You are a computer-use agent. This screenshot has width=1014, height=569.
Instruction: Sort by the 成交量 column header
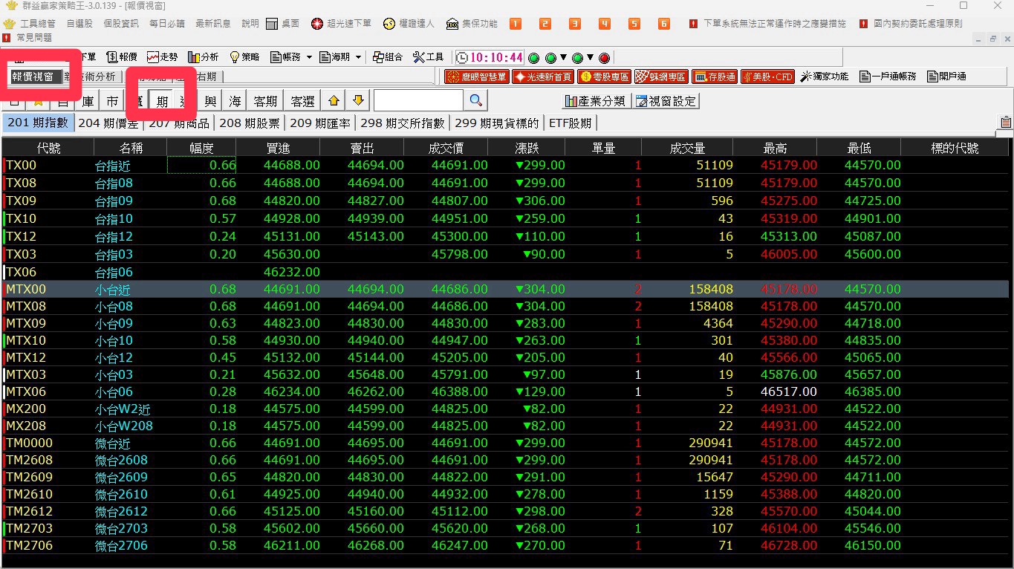[687, 149]
